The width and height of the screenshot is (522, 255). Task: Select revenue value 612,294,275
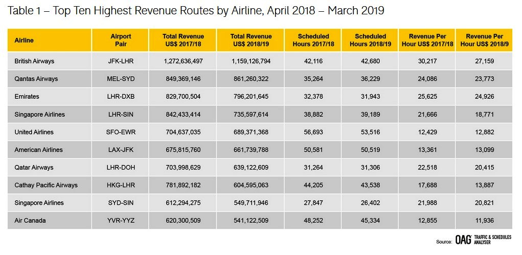(x=183, y=203)
